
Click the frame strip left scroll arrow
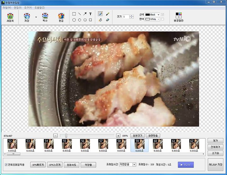click(x=5, y=154)
